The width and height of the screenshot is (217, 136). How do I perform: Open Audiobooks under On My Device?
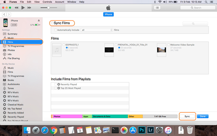pos(14,84)
